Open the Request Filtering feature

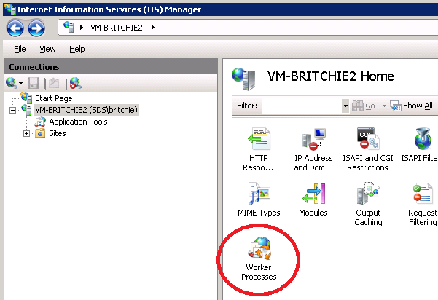[423, 205]
